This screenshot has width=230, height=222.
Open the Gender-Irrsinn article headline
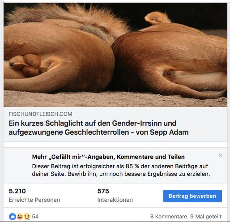[x=98, y=128]
